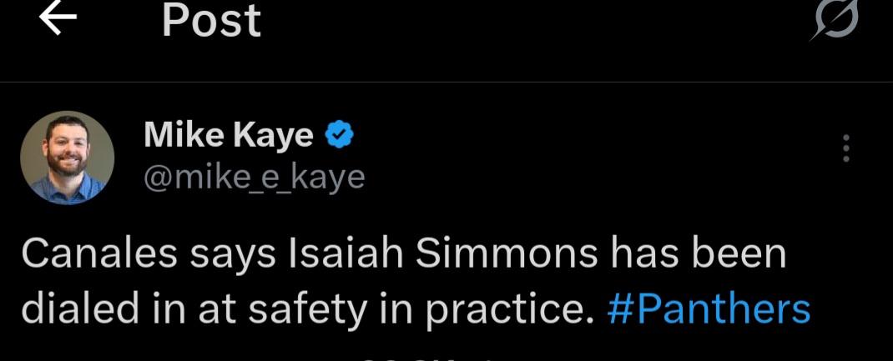
Task: Open the three-dot more options menu
Action: click(846, 148)
